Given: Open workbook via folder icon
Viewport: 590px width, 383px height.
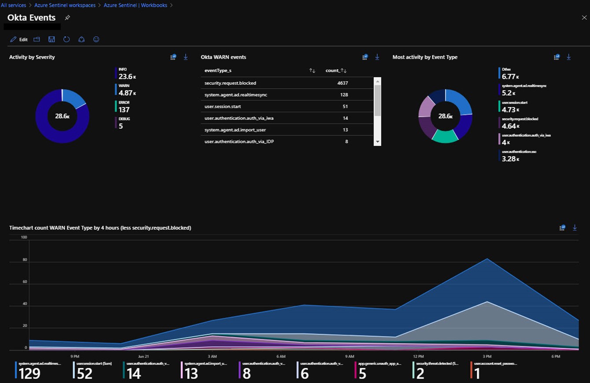Looking at the screenshot, I should tap(37, 40).
